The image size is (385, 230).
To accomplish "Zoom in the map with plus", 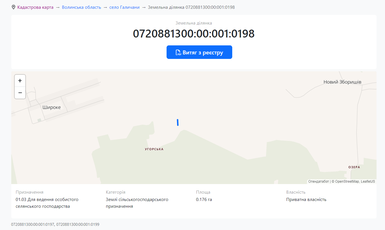I will click(20, 81).
